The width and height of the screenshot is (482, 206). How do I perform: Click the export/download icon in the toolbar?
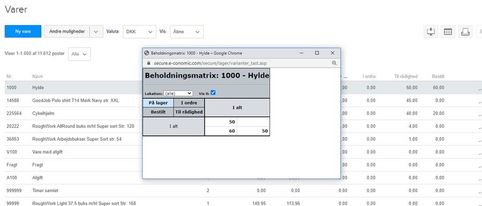click(x=431, y=32)
